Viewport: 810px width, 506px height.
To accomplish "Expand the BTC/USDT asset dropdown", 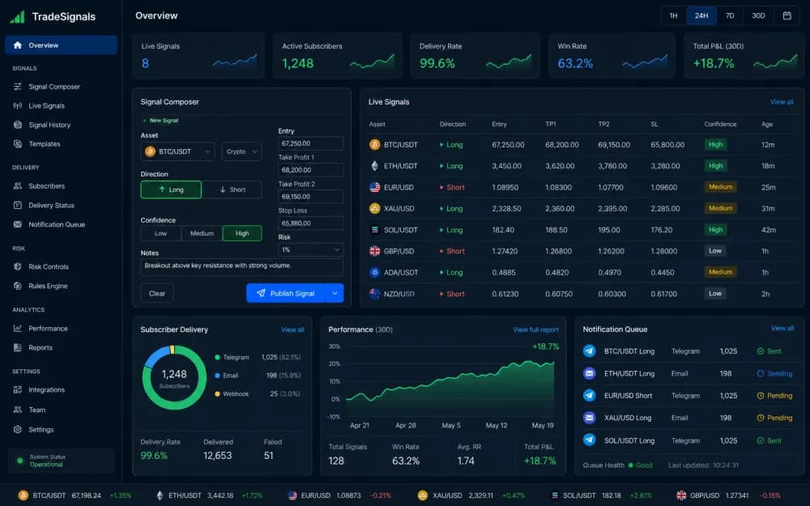I will [177, 151].
